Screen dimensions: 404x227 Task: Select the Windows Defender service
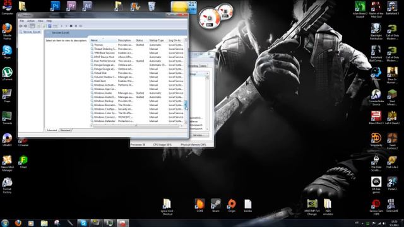137,121
